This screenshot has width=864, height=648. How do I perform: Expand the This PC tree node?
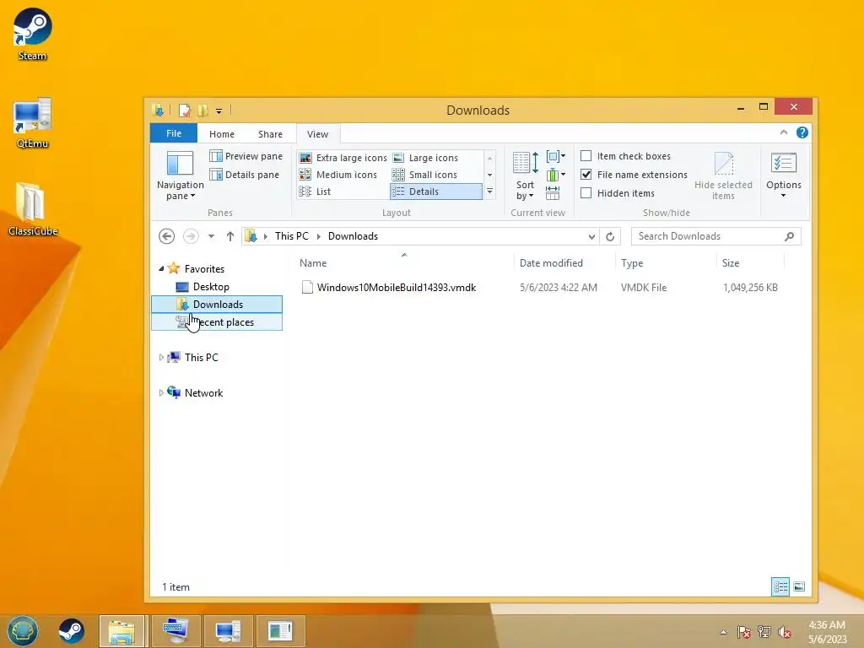[161, 357]
